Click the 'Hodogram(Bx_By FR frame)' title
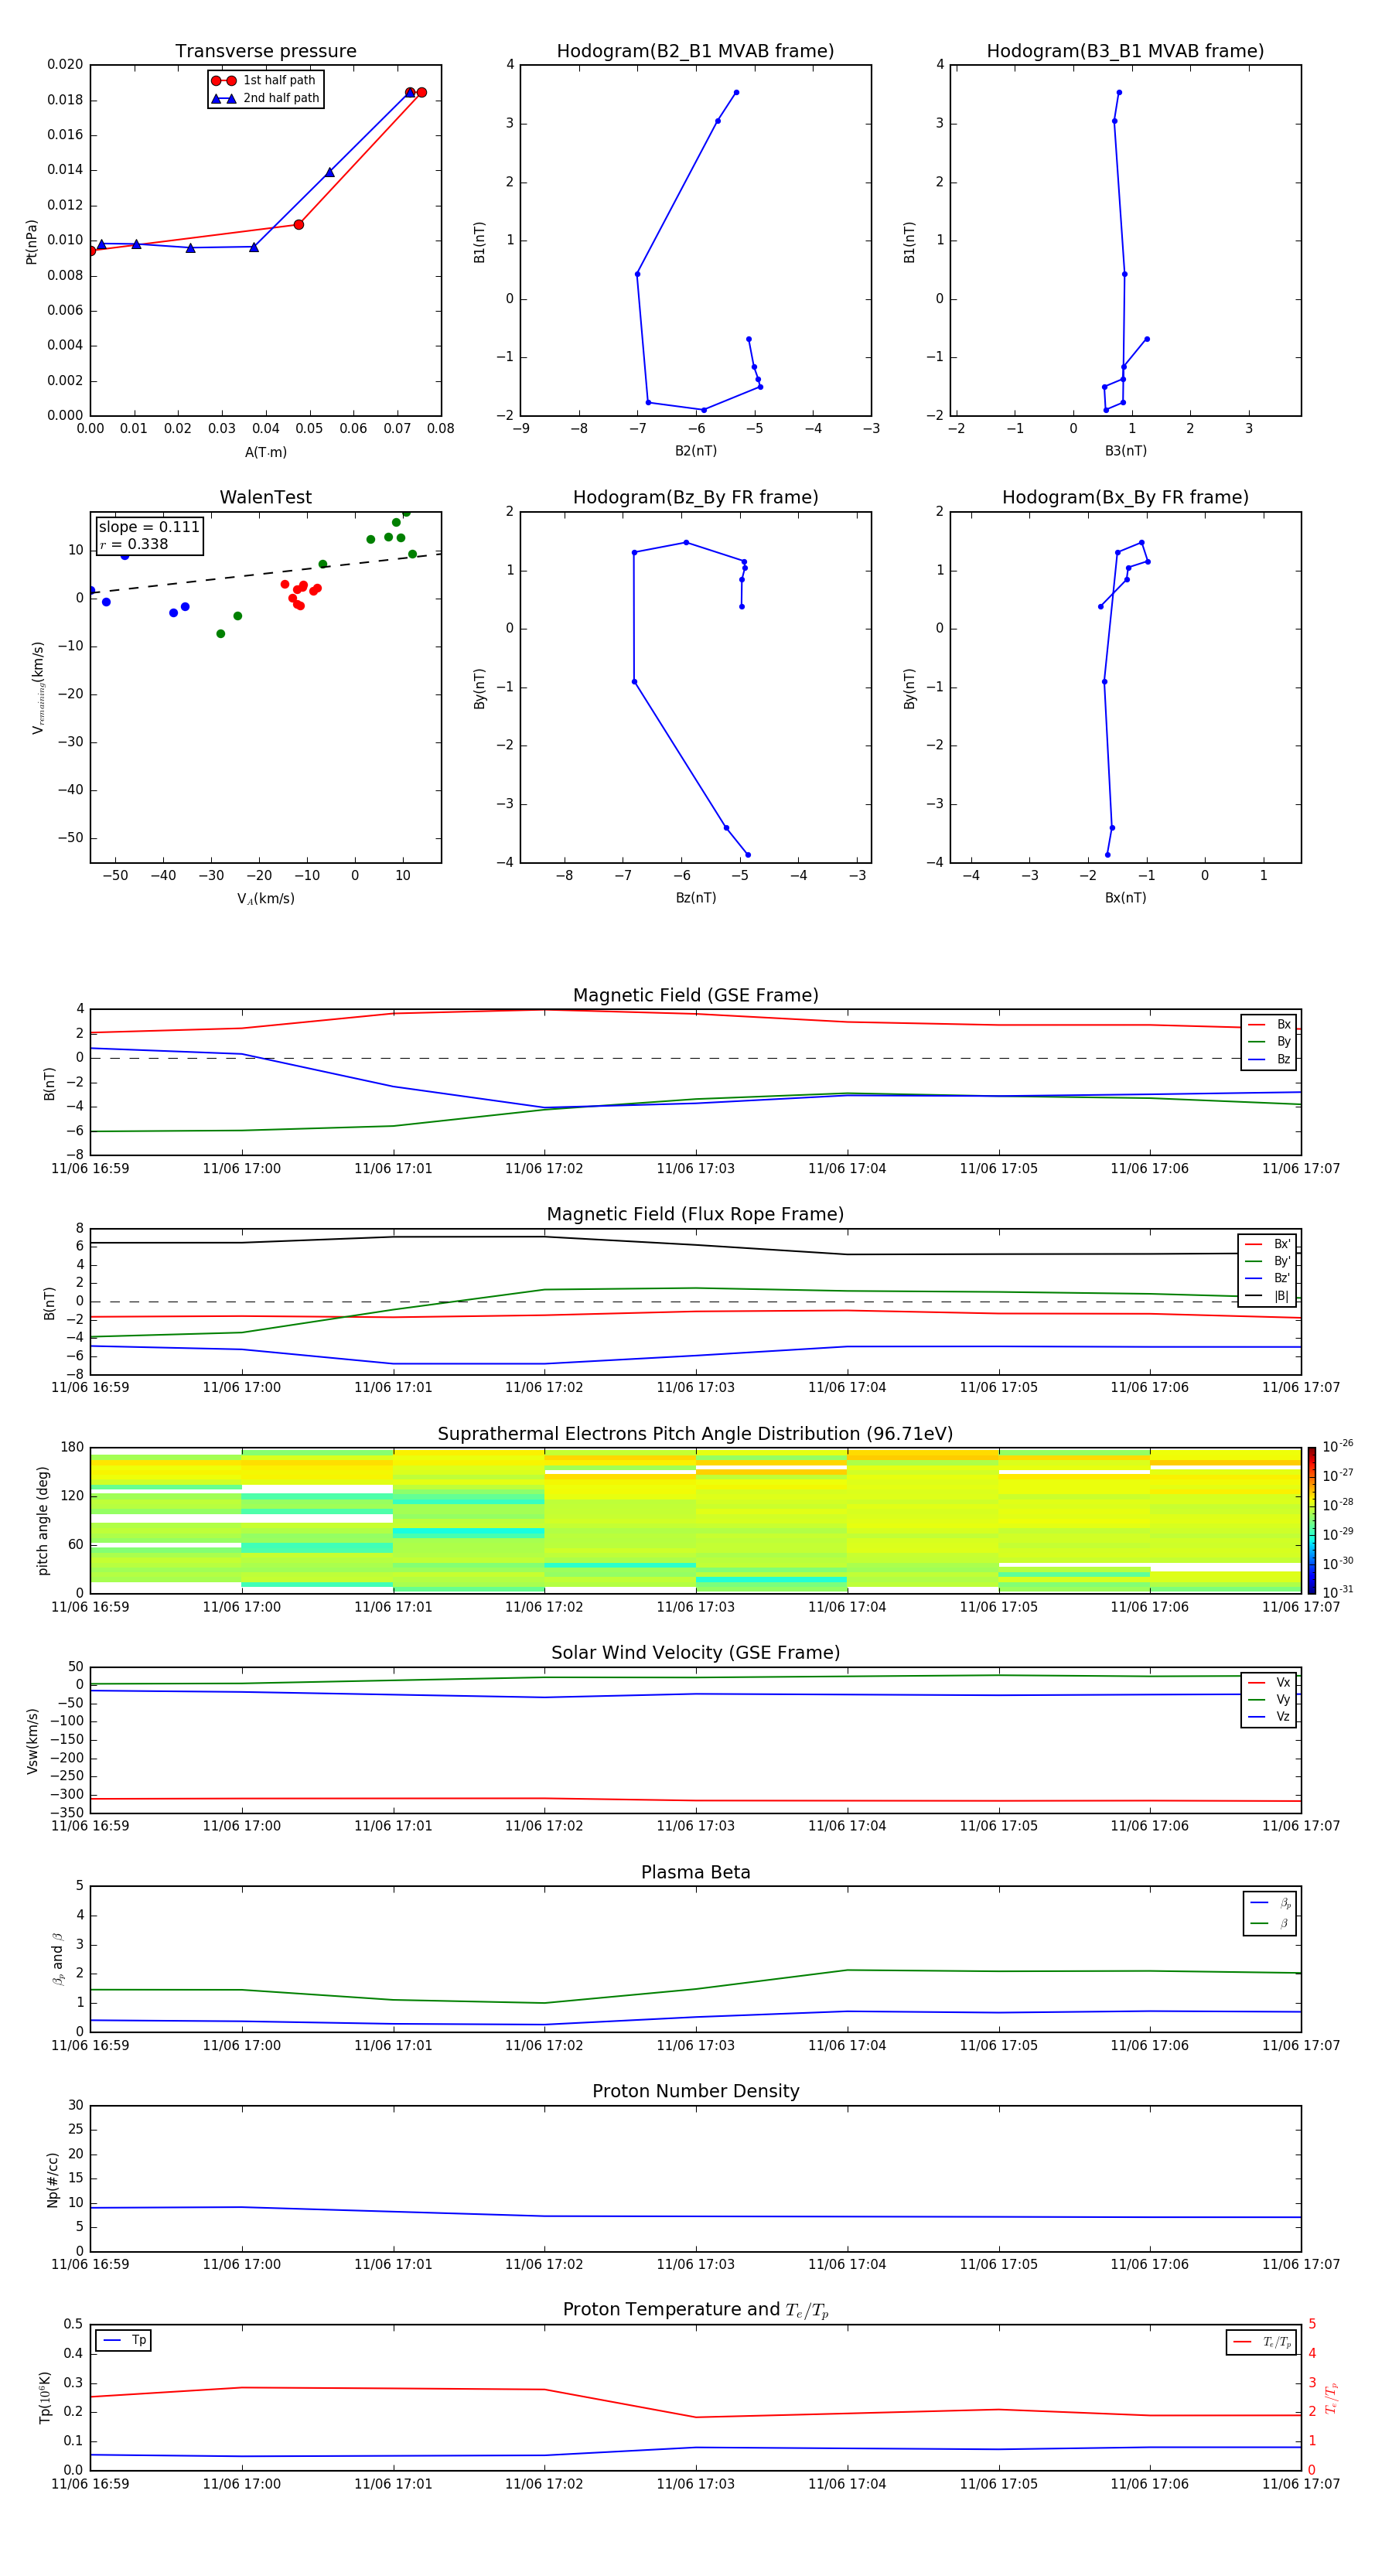Screen dimensions: 1392x2552 (x=1125, y=497)
